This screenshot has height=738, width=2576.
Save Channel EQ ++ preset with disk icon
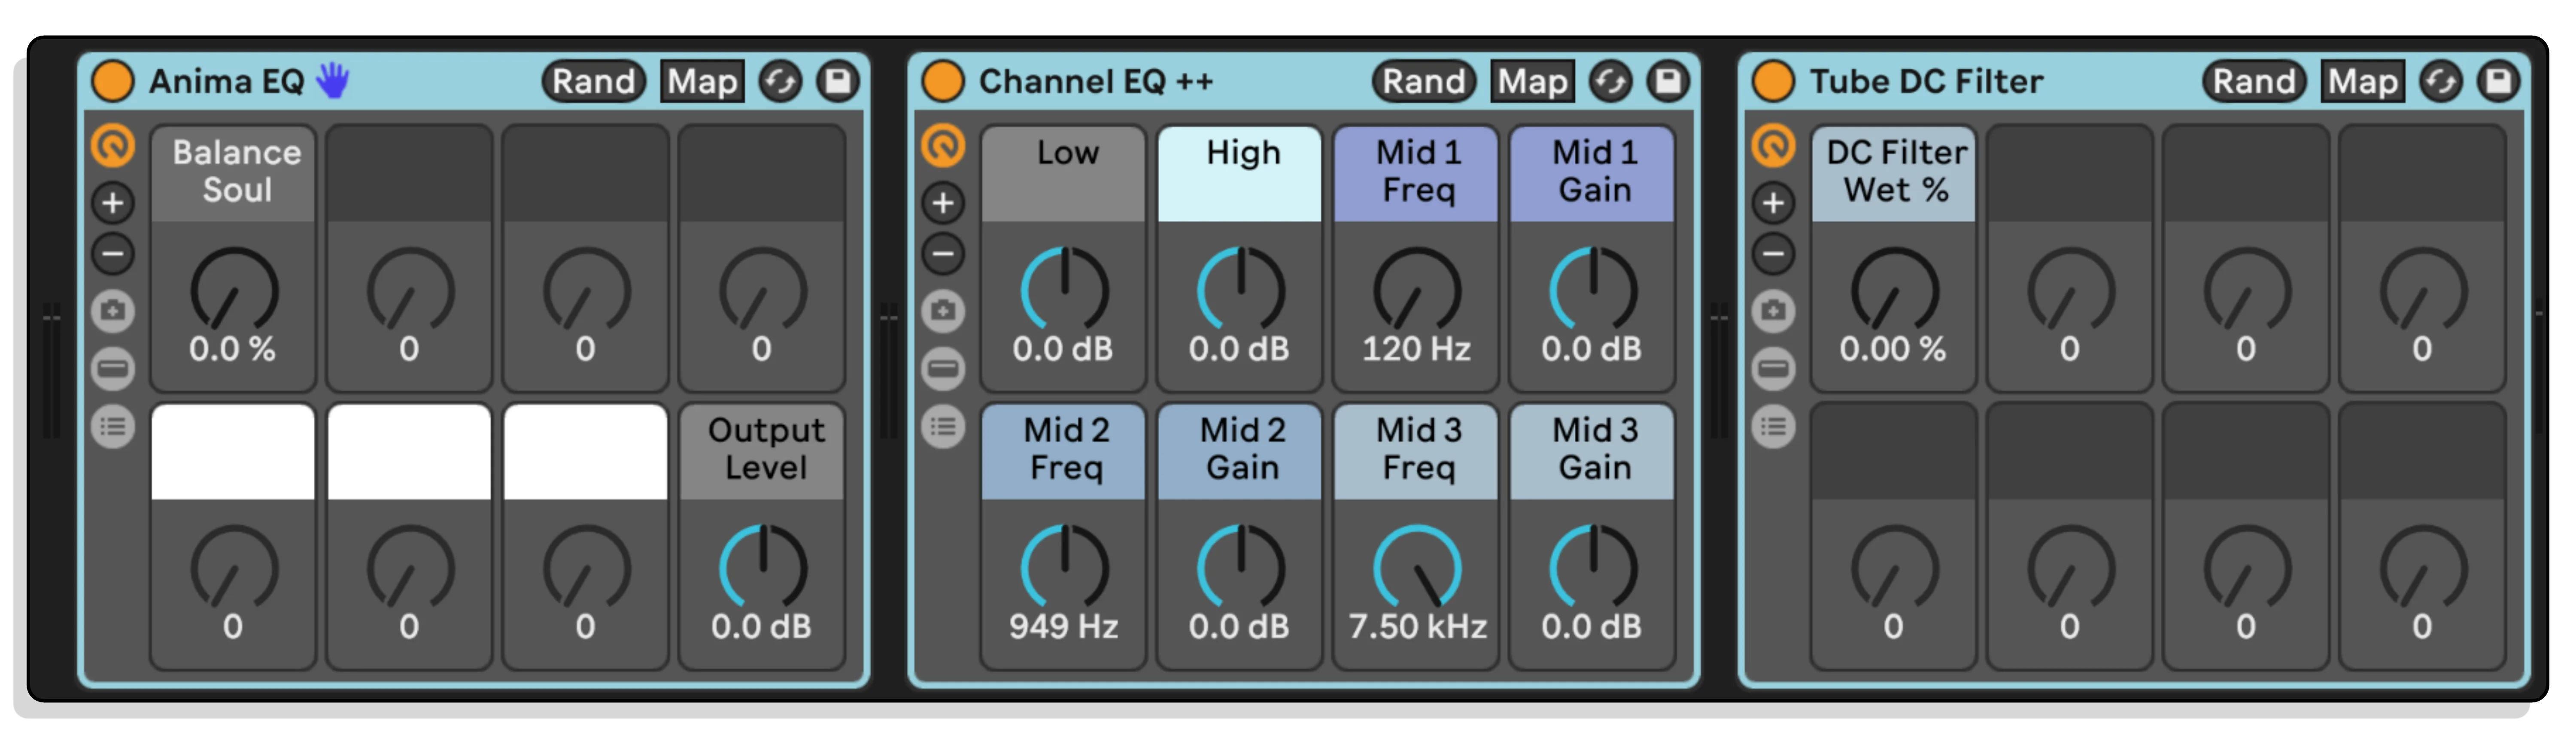[1668, 81]
